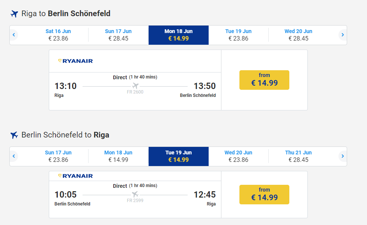
Task: Select Mon 18 Jun return date at € 14.99
Action: [x=119, y=156]
